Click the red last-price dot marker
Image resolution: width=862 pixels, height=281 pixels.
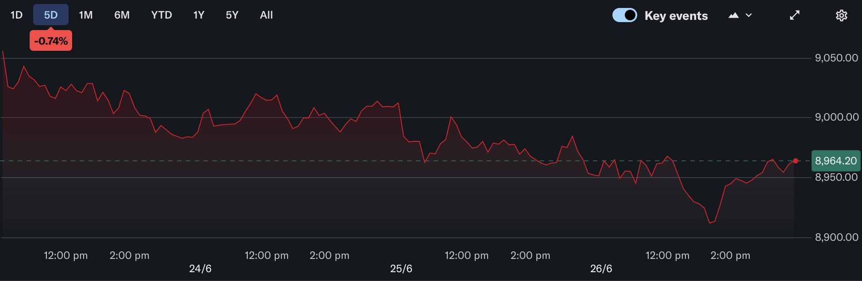[796, 161]
